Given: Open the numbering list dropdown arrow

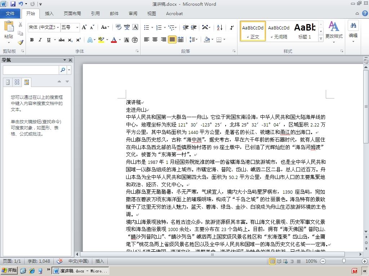Looking at the screenshot, I should coord(165,27).
